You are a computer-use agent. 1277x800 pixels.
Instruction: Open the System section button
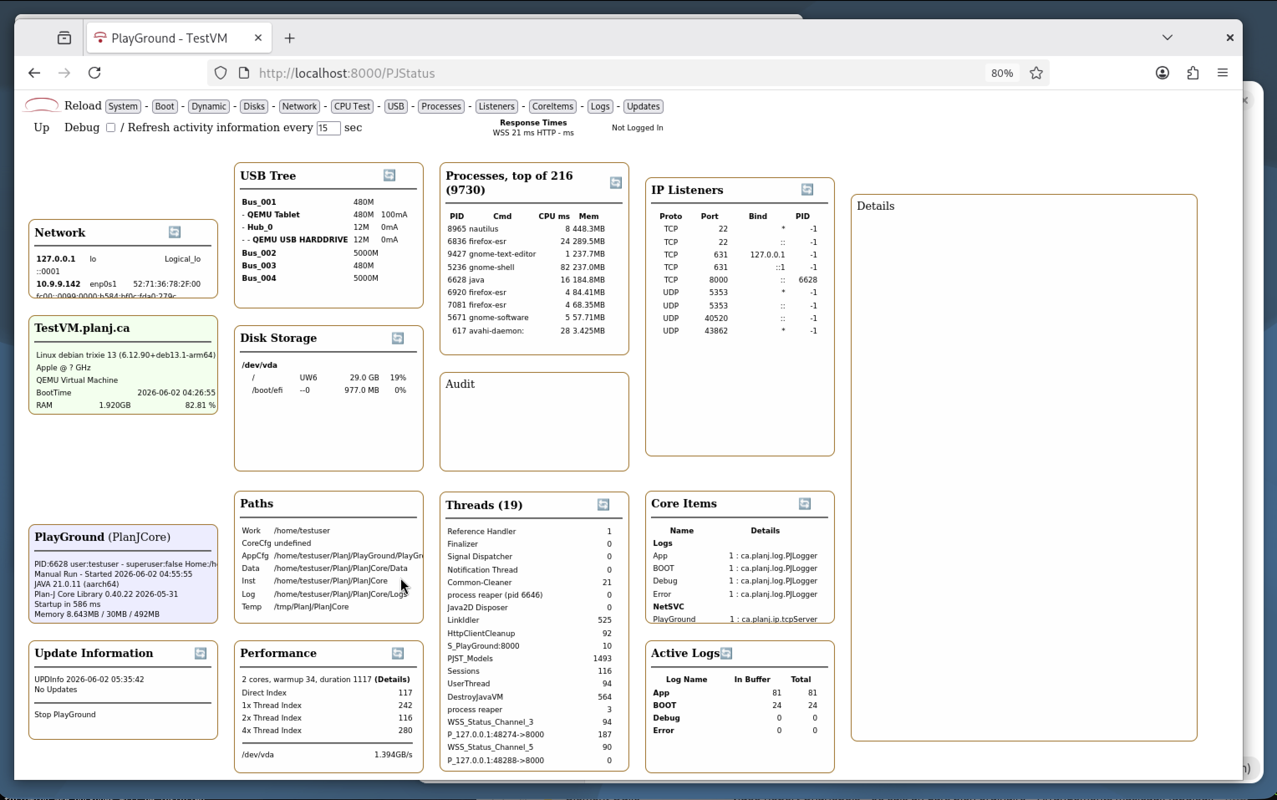(123, 106)
